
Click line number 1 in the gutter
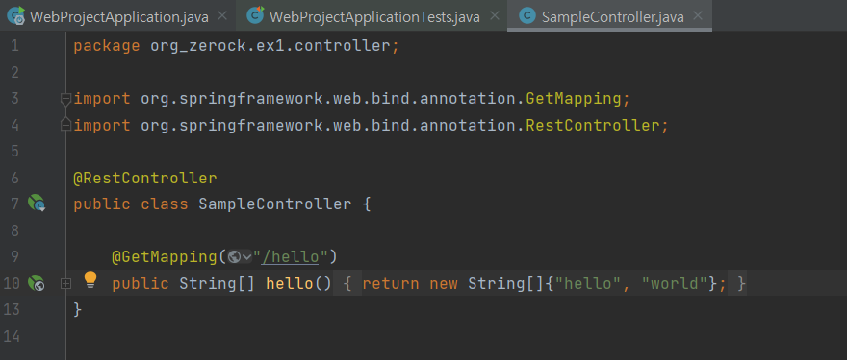click(14, 46)
